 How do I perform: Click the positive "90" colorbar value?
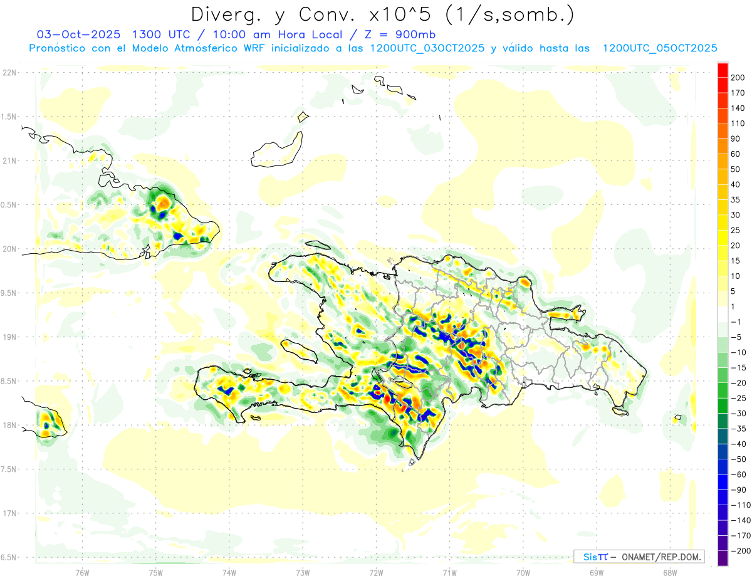[736, 139]
